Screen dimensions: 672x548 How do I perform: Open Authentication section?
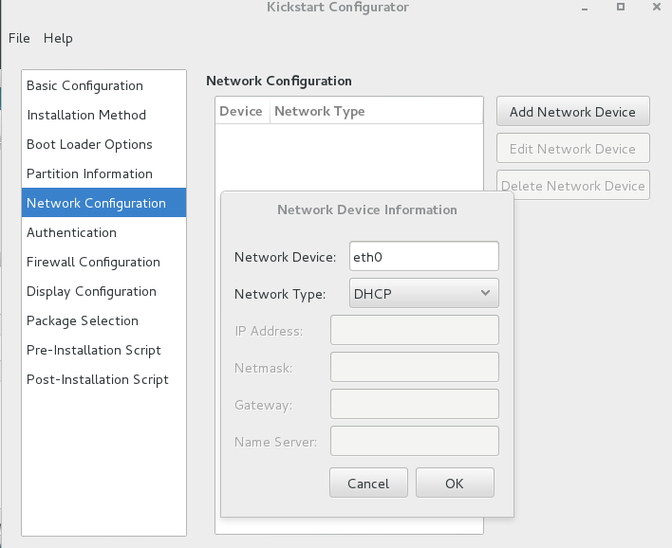103,232
